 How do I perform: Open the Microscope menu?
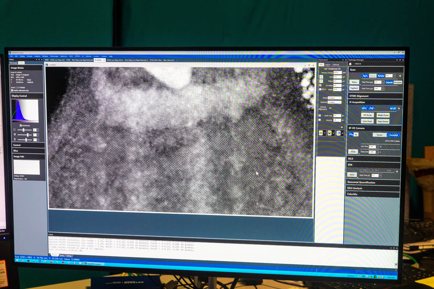pyautogui.click(x=54, y=56)
